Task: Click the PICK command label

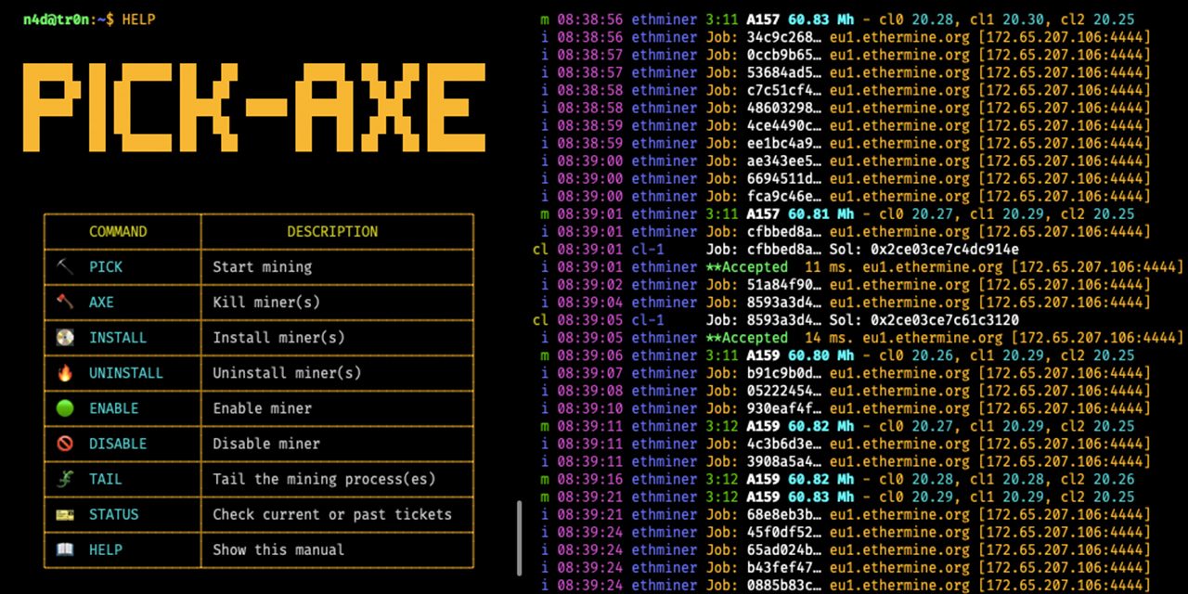Action: [x=105, y=266]
